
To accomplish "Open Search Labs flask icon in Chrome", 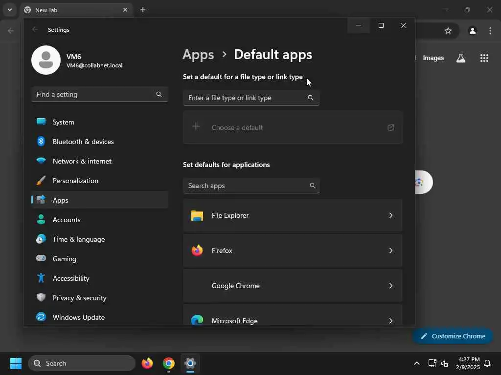I will click(x=461, y=58).
